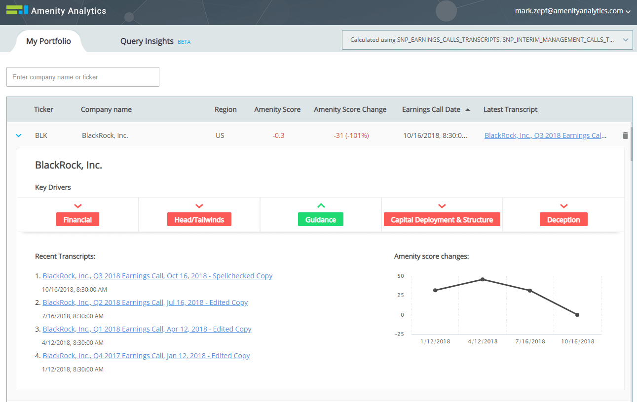This screenshot has width=637, height=402.
Task: Select Capital Deployment & Structure driver tag
Action: 442,220
